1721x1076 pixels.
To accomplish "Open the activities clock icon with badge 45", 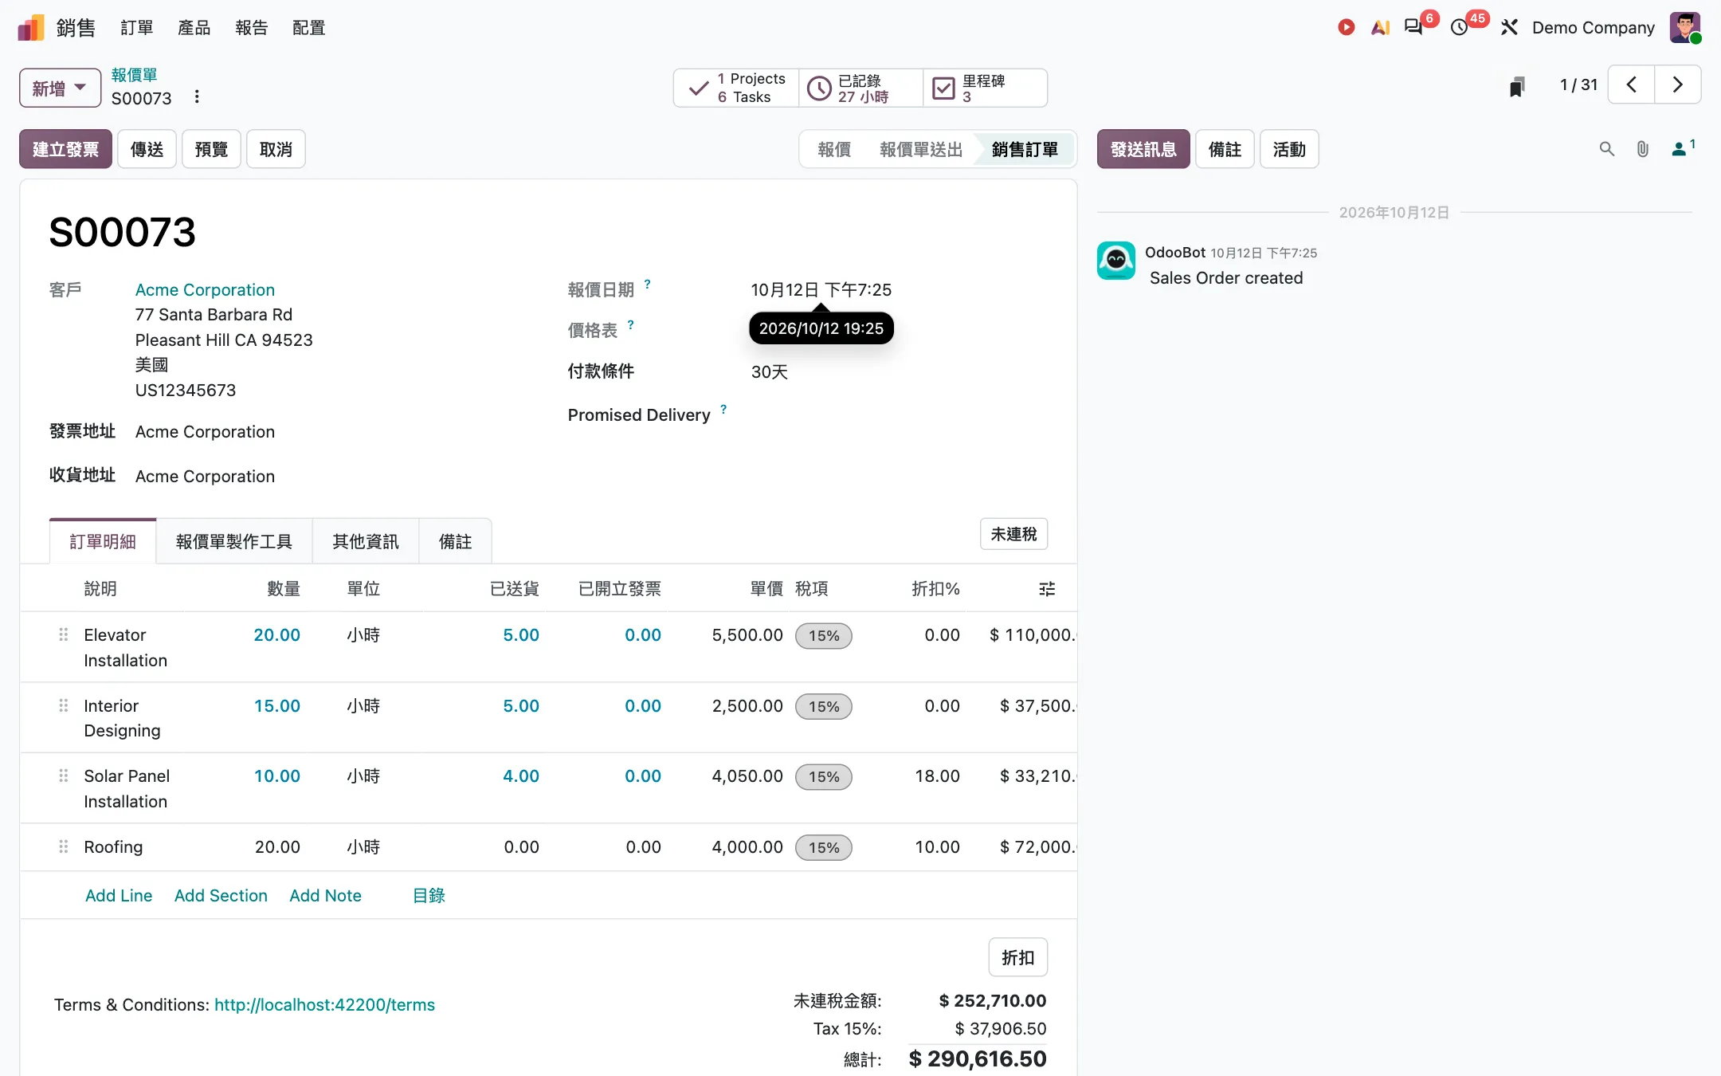I will [x=1460, y=28].
